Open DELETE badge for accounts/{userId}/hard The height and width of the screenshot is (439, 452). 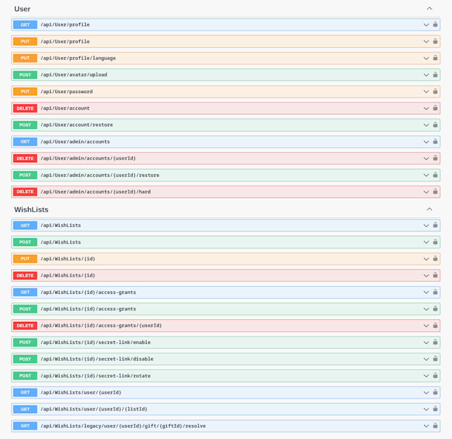[25, 192]
